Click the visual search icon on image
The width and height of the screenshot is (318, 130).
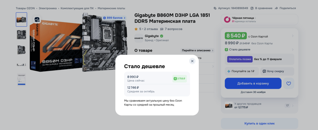(x=37, y=20)
